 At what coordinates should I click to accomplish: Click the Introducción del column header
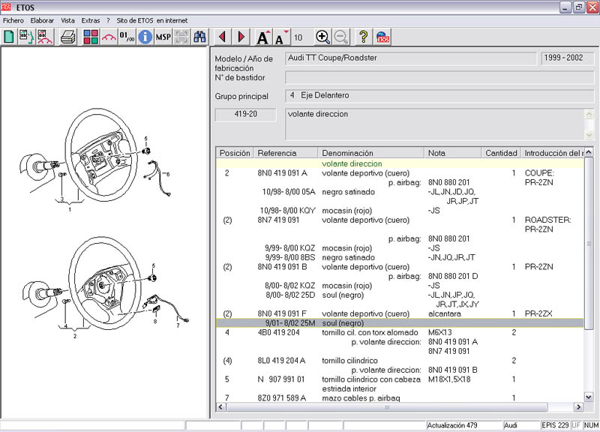point(553,153)
